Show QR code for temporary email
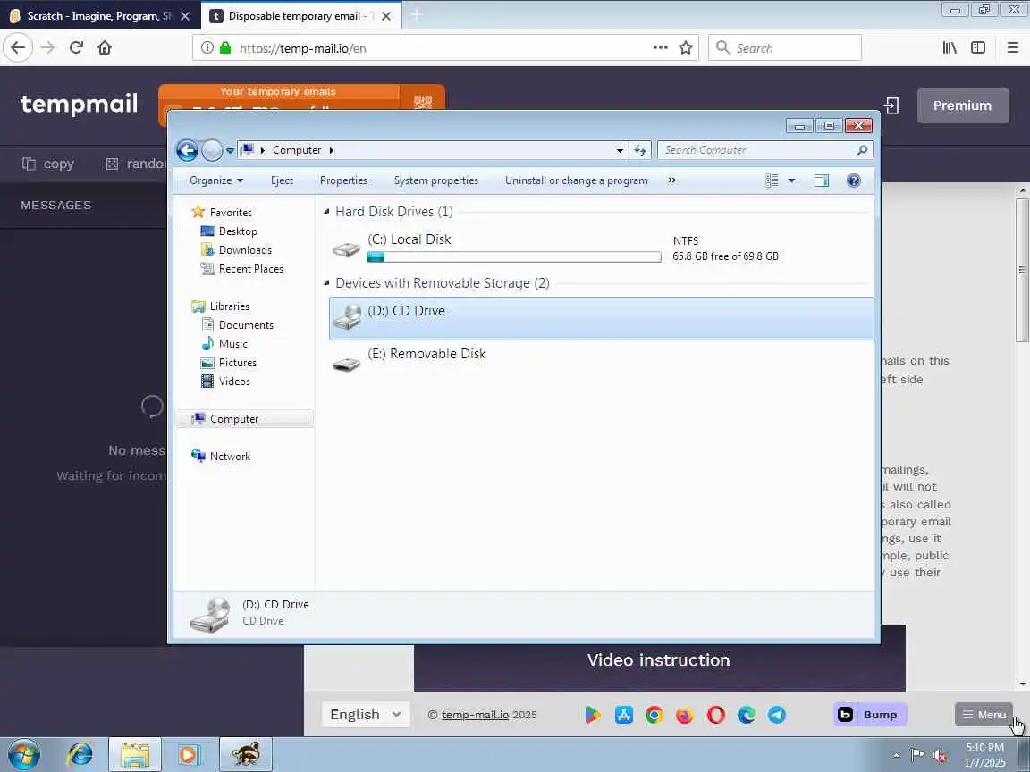This screenshot has width=1030, height=772. tap(422, 103)
